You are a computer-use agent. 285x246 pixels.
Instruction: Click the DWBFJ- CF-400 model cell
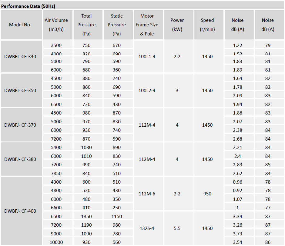[x=20, y=211]
